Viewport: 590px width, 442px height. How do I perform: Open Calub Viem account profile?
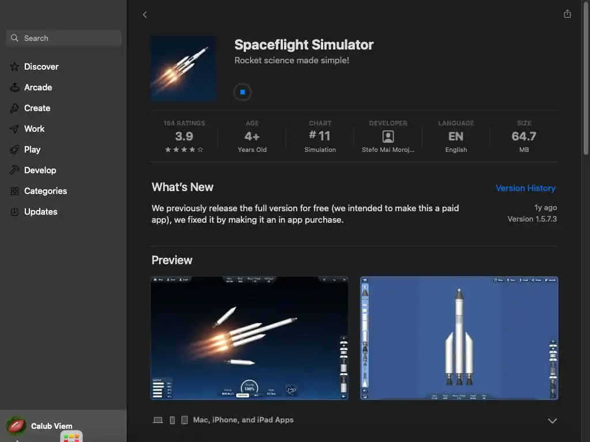pos(63,426)
